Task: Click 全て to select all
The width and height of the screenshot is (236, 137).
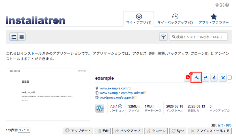Action: coord(220,125)
